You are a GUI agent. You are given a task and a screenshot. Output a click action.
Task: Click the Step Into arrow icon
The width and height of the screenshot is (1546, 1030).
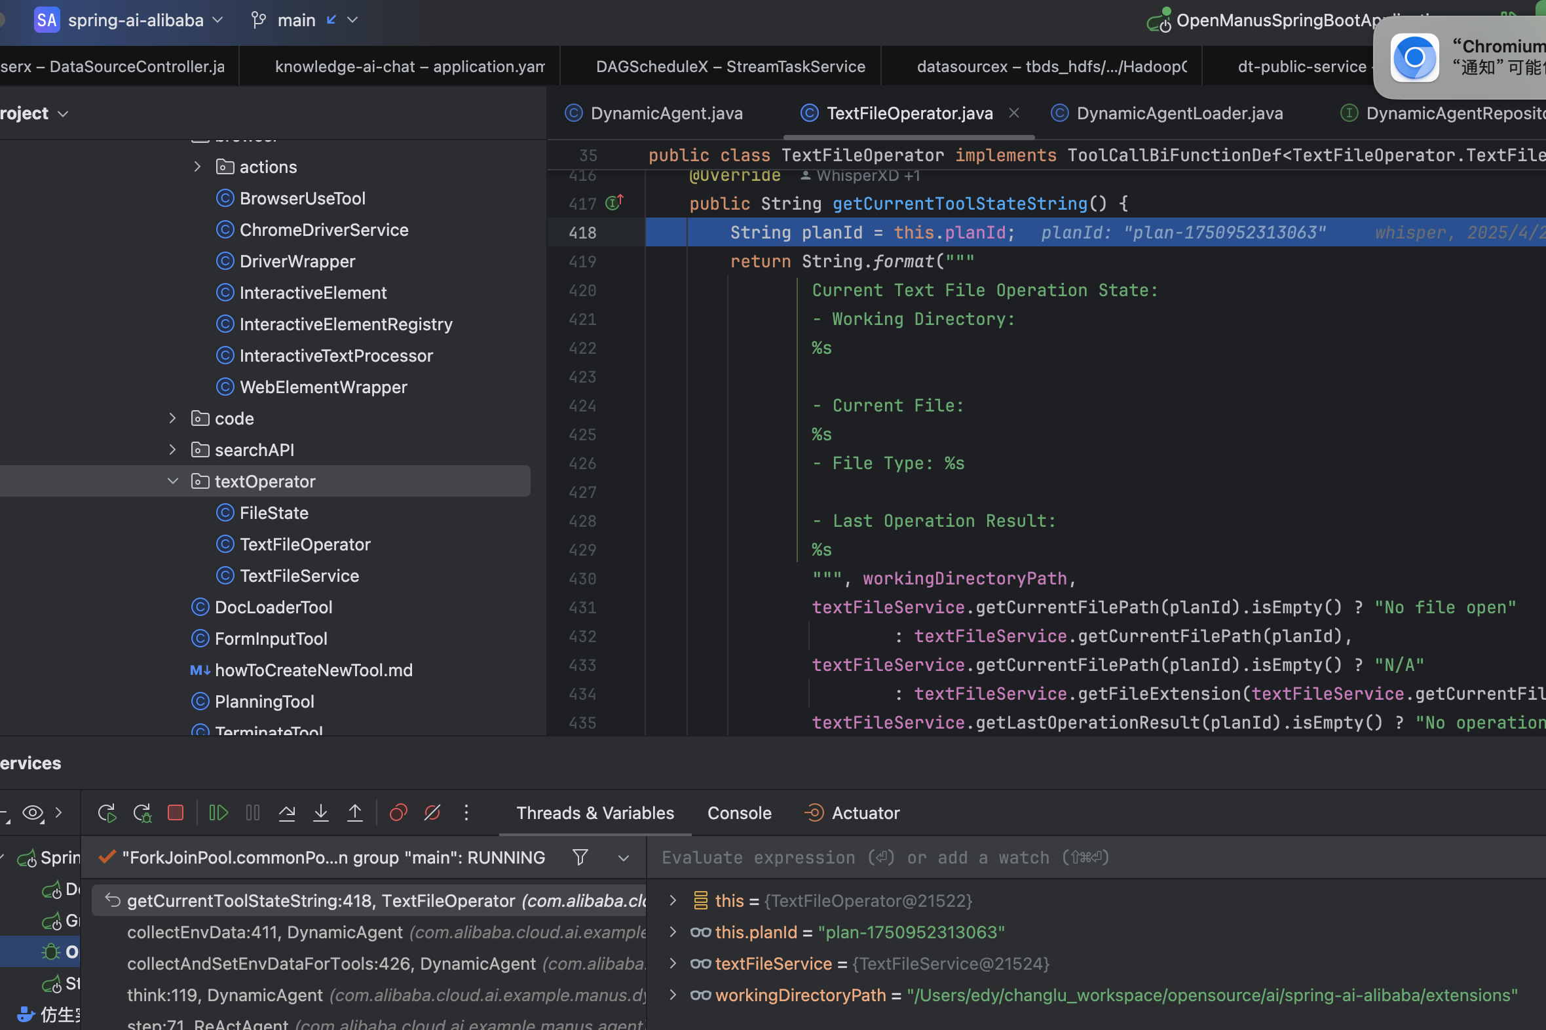click(320, 813)
